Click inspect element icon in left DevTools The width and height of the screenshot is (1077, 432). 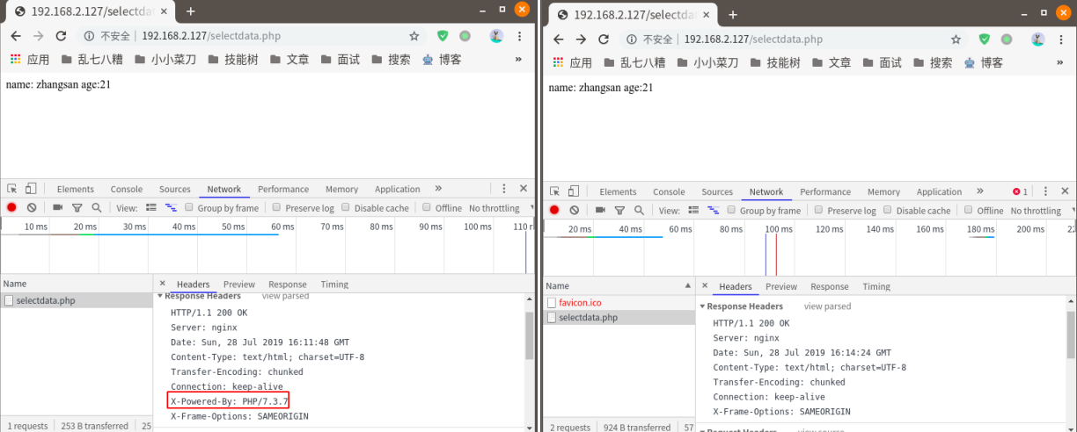click(12, 189)
